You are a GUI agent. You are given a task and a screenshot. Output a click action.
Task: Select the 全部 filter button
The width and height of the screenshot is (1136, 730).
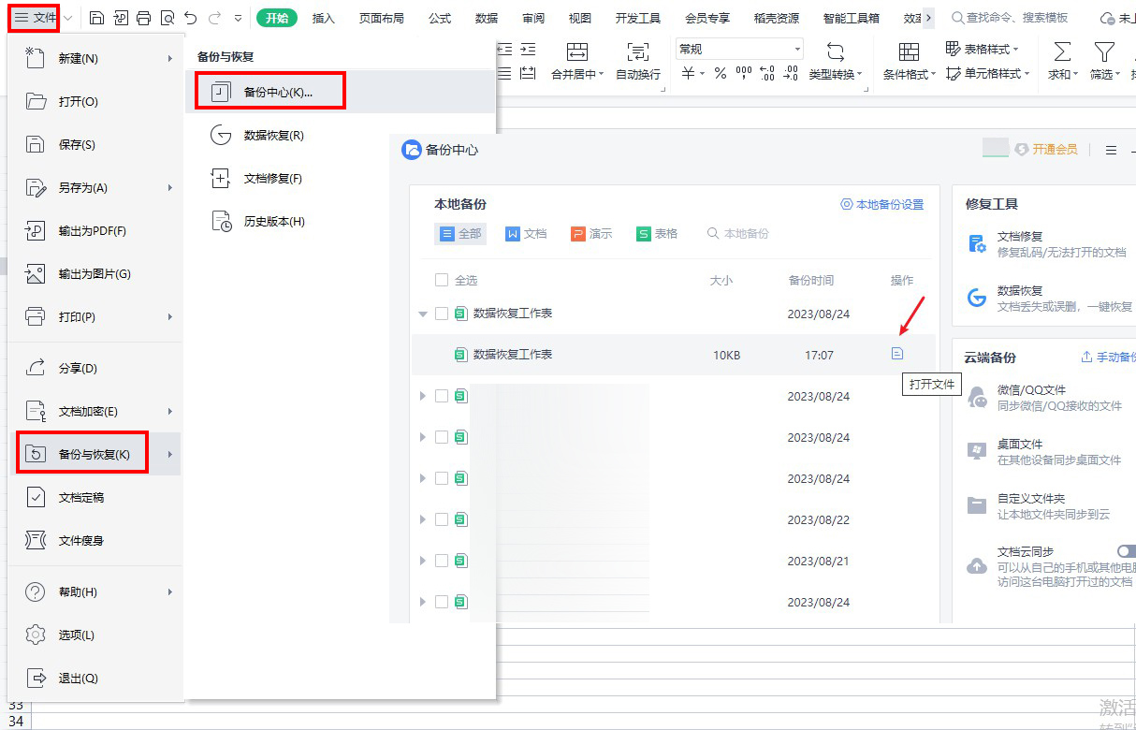pyautogui.click(x=460, y=234)
